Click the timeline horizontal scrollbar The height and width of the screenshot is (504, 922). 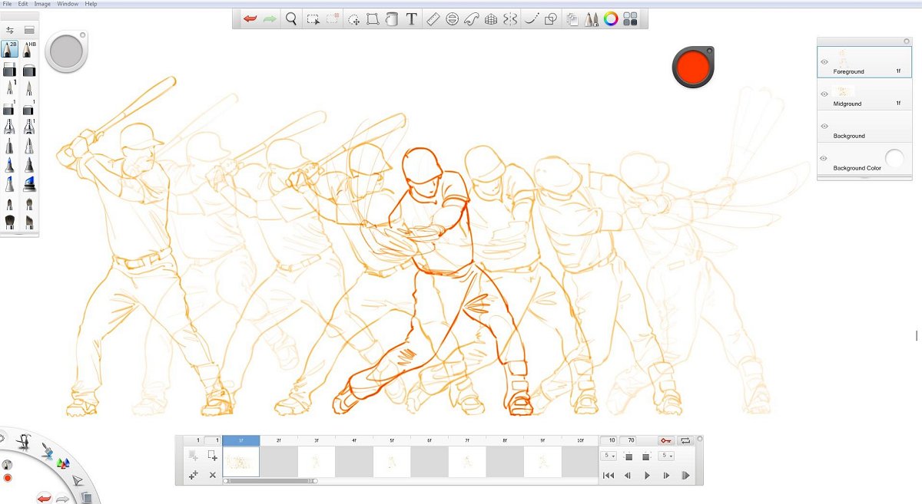pyautogui.click(x=270, y=481)
